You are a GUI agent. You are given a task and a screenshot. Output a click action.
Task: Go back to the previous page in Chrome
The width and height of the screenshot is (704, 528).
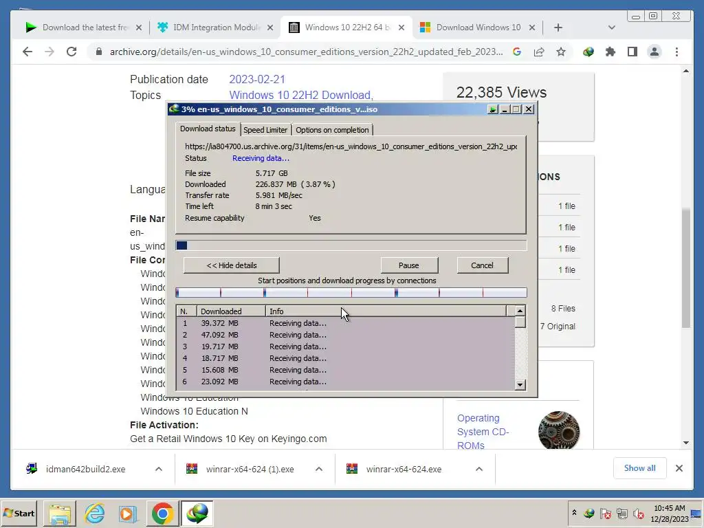tap(27, 52)
